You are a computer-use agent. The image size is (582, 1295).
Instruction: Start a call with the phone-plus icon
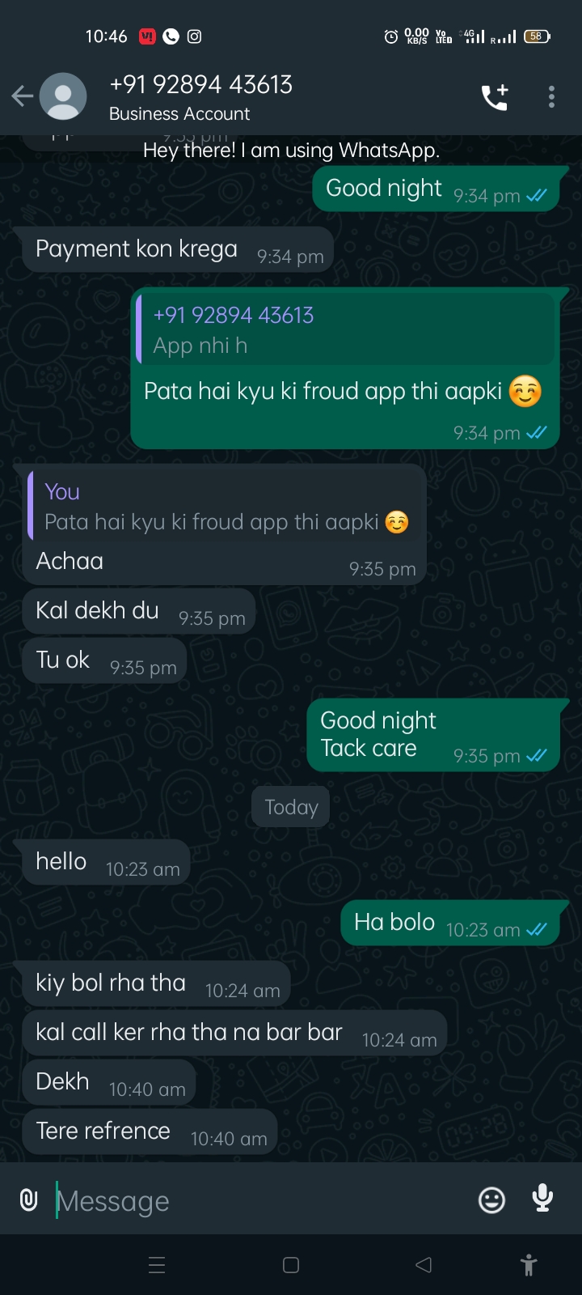[495, 97]
